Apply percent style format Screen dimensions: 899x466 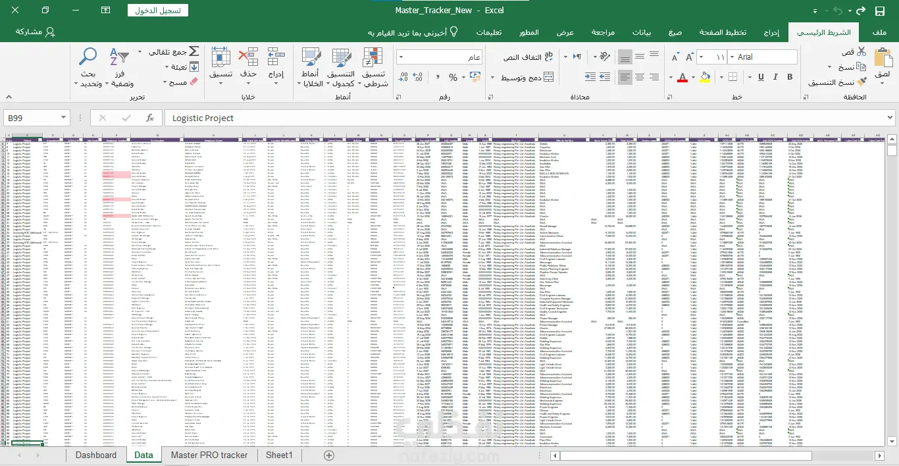click(x=453, y=77)
